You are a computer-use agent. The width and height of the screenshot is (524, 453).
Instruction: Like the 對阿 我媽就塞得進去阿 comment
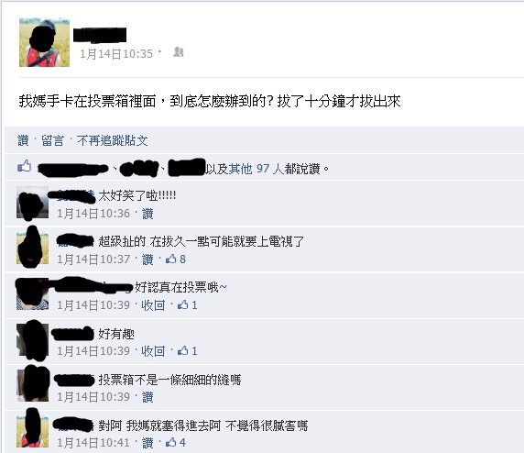click(x=147, y=443)
